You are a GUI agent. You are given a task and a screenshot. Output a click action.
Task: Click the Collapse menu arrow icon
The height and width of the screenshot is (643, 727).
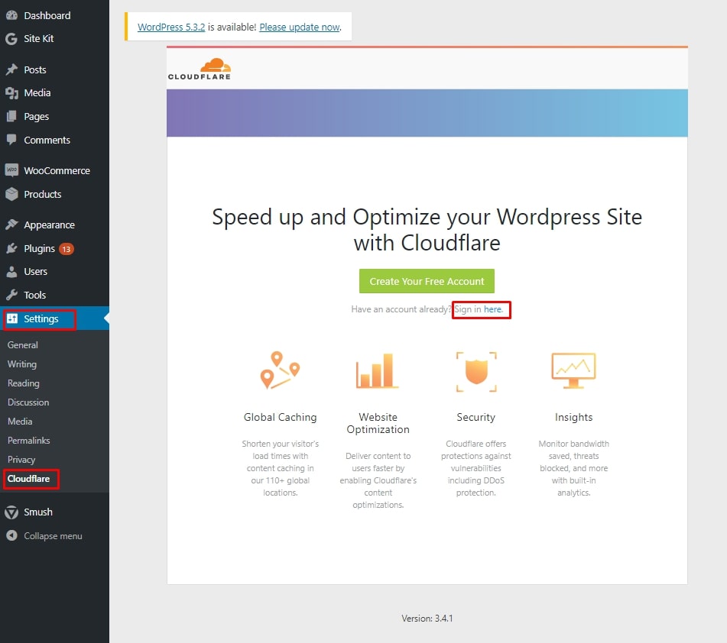pos(12,535)
